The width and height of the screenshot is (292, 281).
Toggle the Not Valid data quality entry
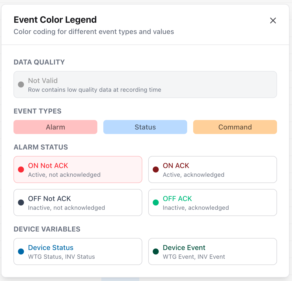click(x=145, y=84)
